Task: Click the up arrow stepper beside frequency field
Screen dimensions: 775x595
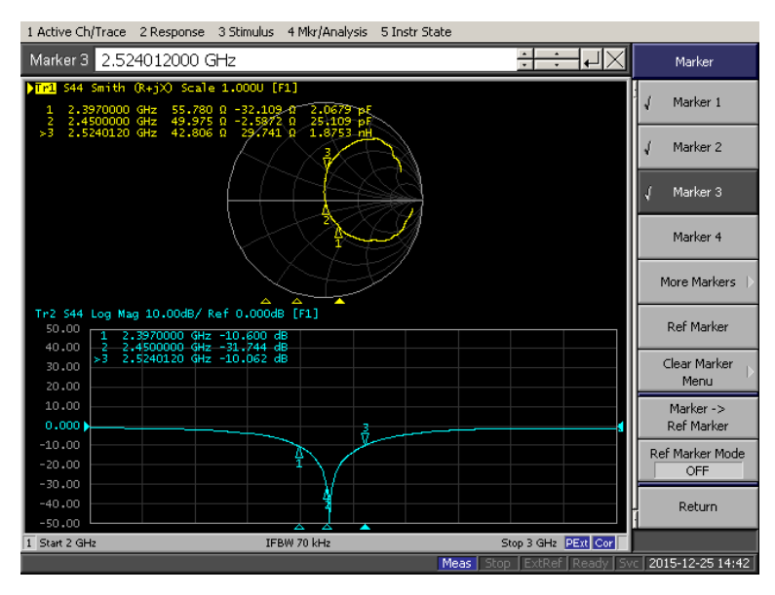Action: pos(524,54)
